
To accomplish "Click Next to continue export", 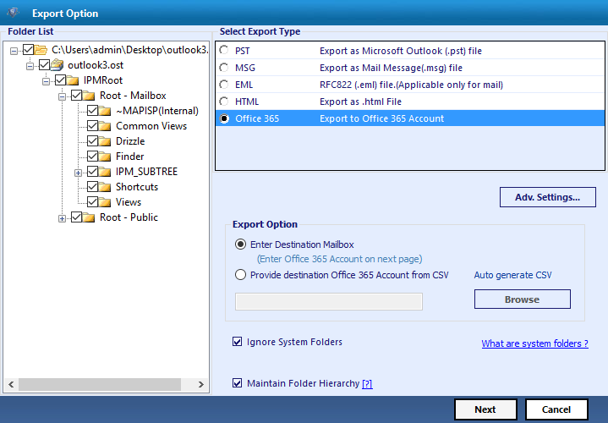I will [485, 409].
